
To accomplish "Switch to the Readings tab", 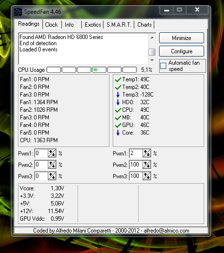I will (29, 24).
